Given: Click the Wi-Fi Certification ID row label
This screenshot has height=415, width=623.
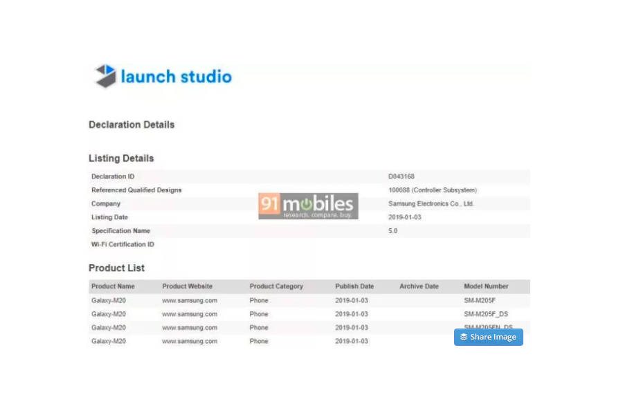Looking at the screenshot, I should click(x=123, y=244).
